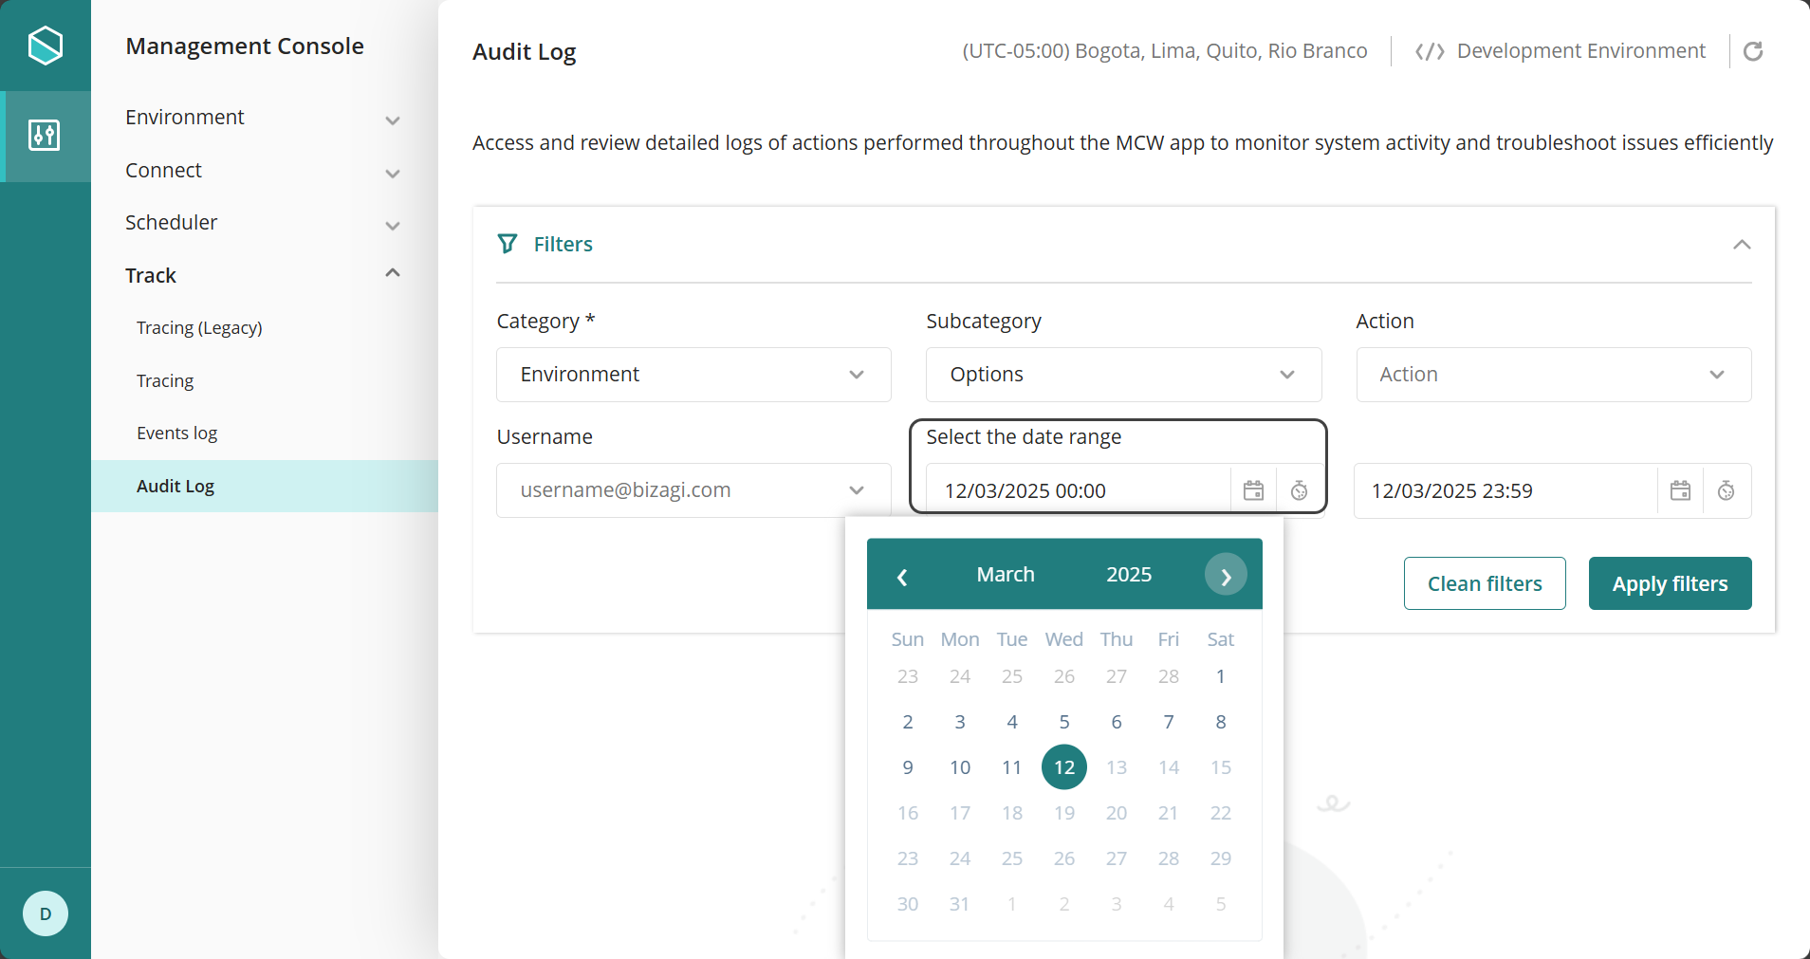Screen dimensions: 1810x959
Task: Go to next month in calendar
Action: coord(1226,575)
